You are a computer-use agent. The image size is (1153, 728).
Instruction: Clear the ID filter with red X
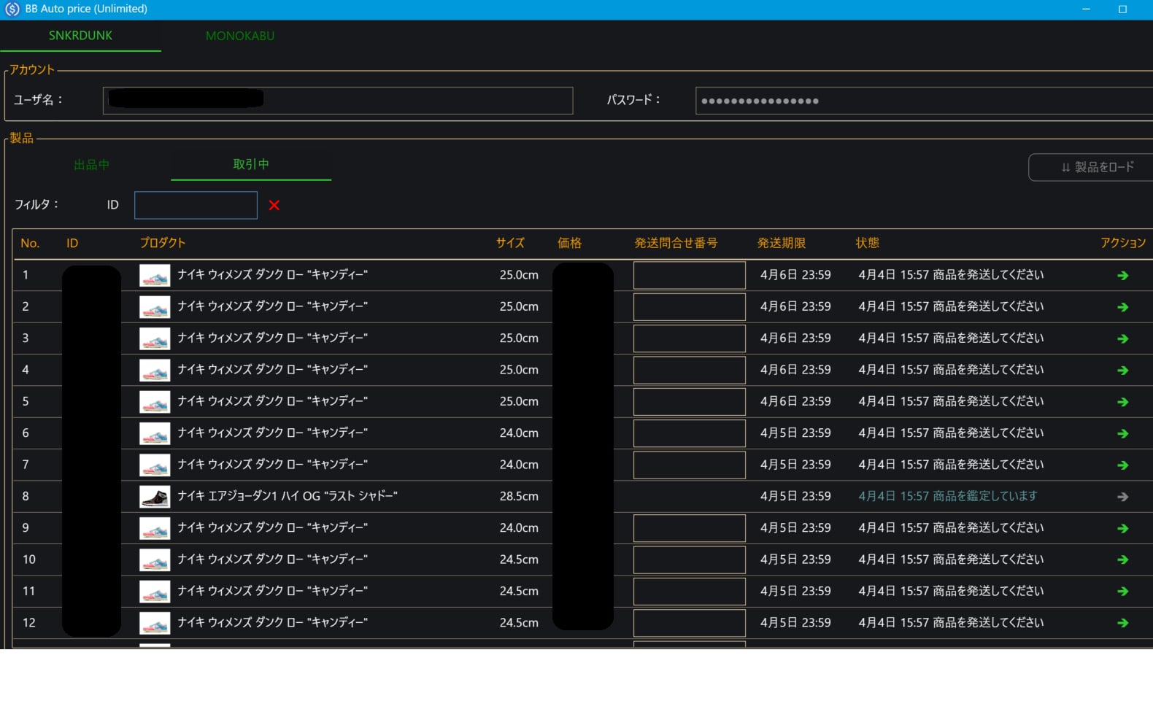274,205
